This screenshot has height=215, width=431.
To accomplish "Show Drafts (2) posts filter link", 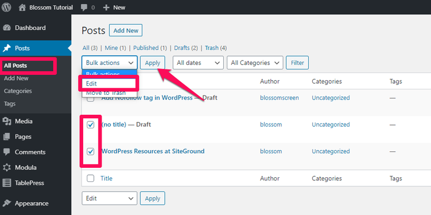I will point(186,48).
